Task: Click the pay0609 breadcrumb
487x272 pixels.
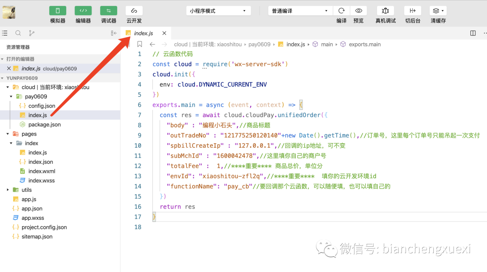Action: point(259,44)
